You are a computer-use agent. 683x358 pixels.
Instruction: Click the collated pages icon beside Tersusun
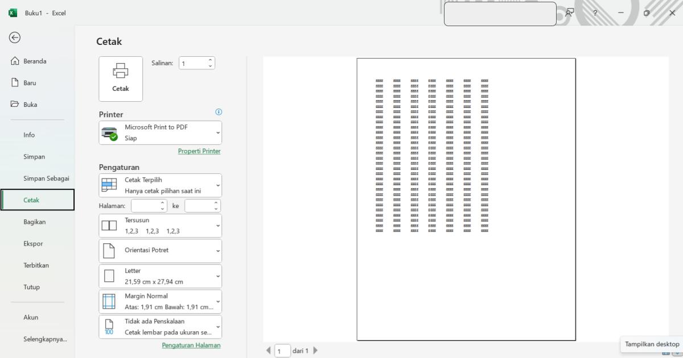(109, 226)
